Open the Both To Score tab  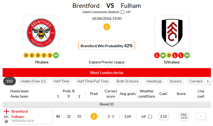click(x=127, y=81)
